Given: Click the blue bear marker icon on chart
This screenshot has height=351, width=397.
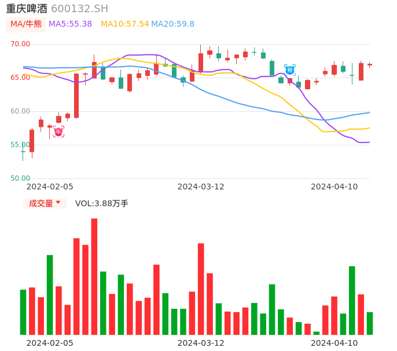Looking at the screenshot, I should click(290, 70).
